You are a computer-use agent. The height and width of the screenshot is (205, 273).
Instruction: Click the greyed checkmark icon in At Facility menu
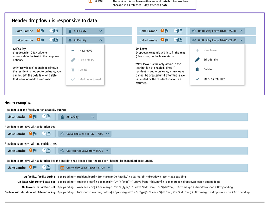coord(73,79)
